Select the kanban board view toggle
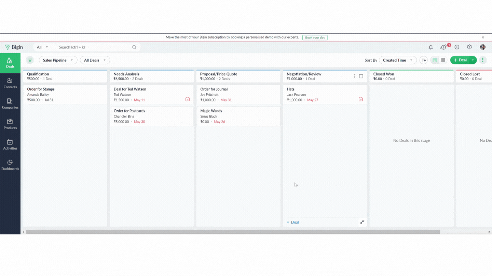This screenshot has width=492, height=276. point(434,60)
